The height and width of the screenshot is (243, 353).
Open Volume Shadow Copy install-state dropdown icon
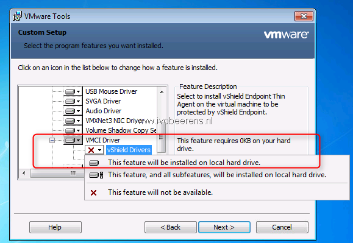[x=73, y=130]
